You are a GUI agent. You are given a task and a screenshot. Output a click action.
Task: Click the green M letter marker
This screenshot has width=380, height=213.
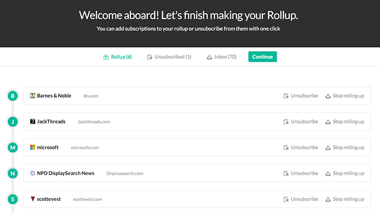click(13, 147)
